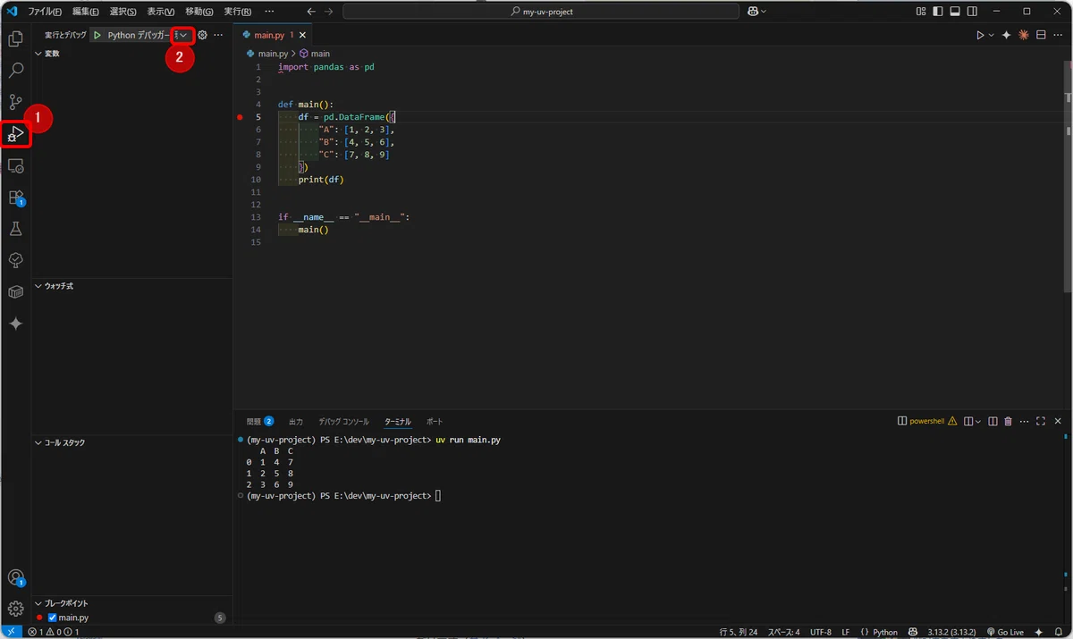This screenshot has width=1073, height=639.
Task: Kill terminal with the trash icon
Action: click(1008, 421)
